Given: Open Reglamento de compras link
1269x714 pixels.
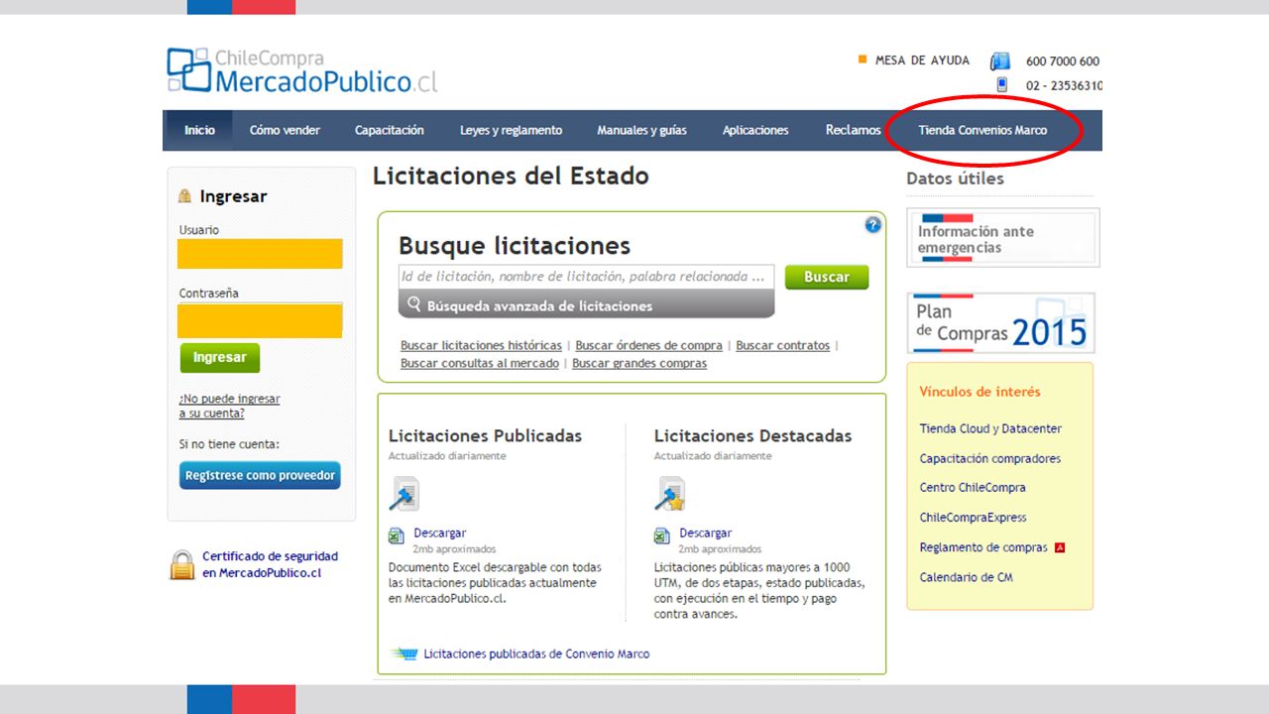Looking at the screenshot, I should pos(983,547).
